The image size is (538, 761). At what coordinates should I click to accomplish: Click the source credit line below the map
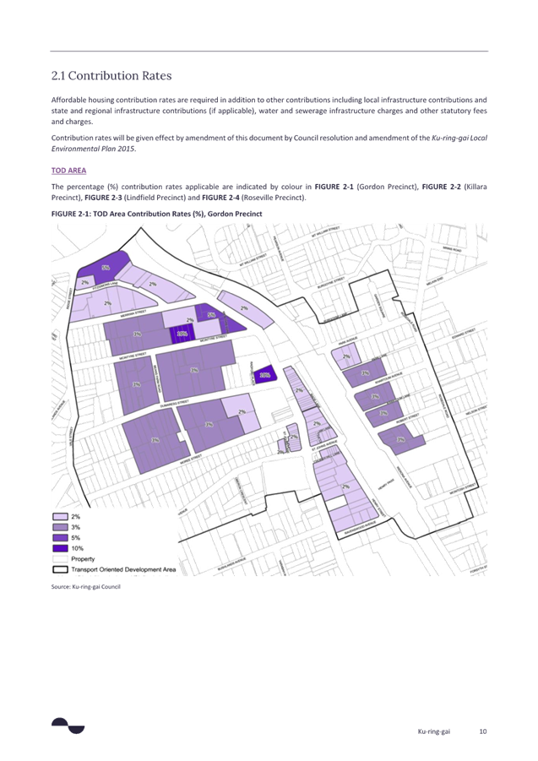click(86, 585)
